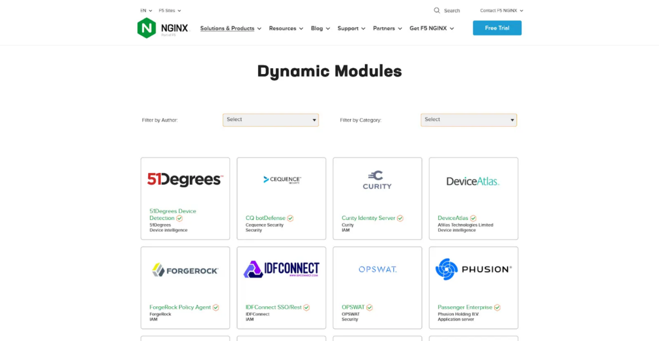The image size is (659, 341).
Task: Open the 51Degrees logo card image
Action: pyautogui.click(x=185, y=180)
